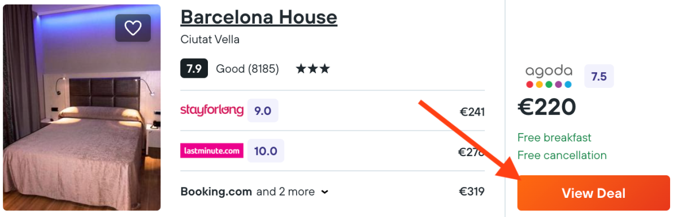This screenshot has width=678, height=217.
Task: Click the three-star hotel class icons
Action: coord(313,69)
